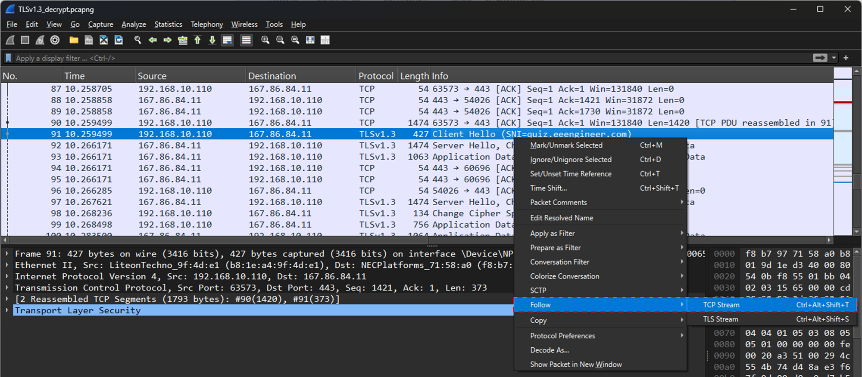This screenshot has height=377, width=862.
Task: Click the green go back arrow icon
Action: [x=153, y=40]
